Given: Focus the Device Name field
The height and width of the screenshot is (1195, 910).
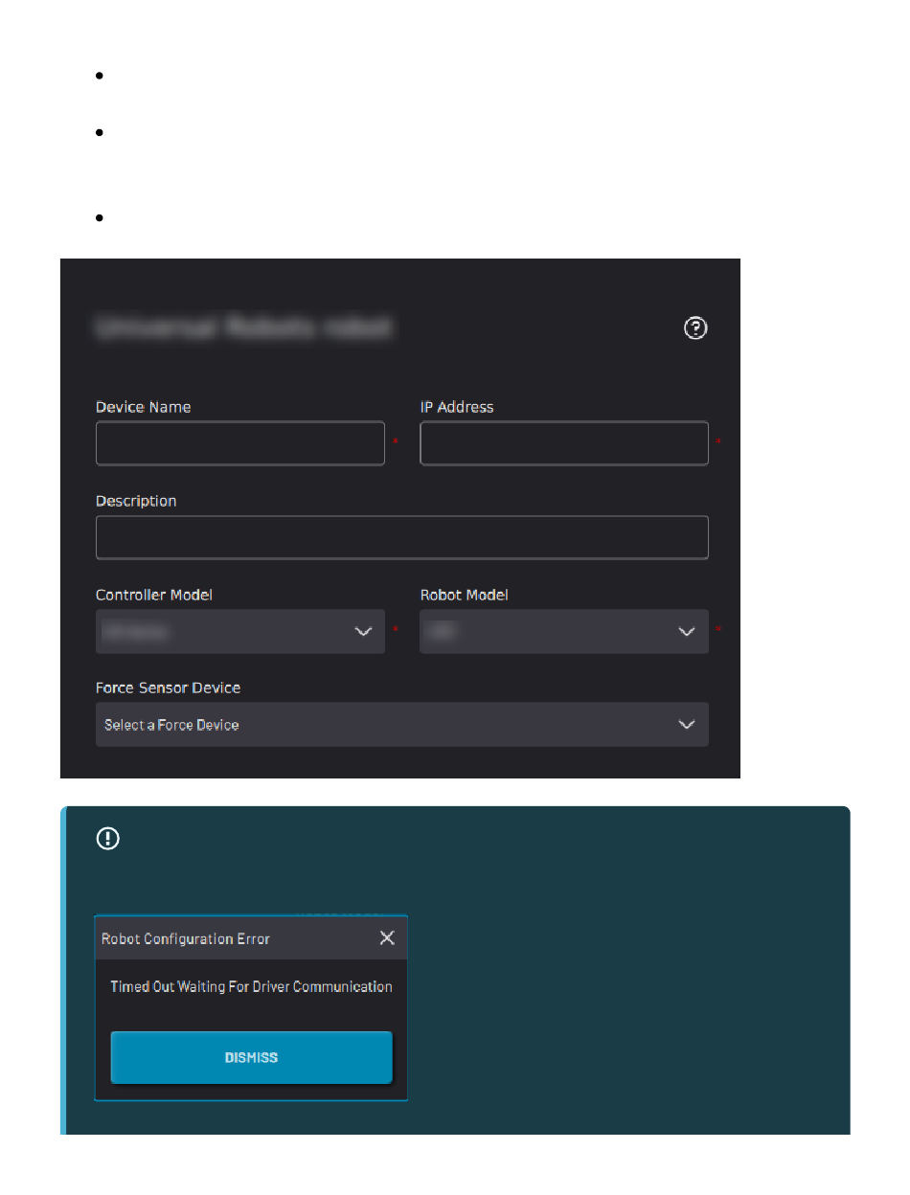Looking at the screenshot, I should click(240, 443).
